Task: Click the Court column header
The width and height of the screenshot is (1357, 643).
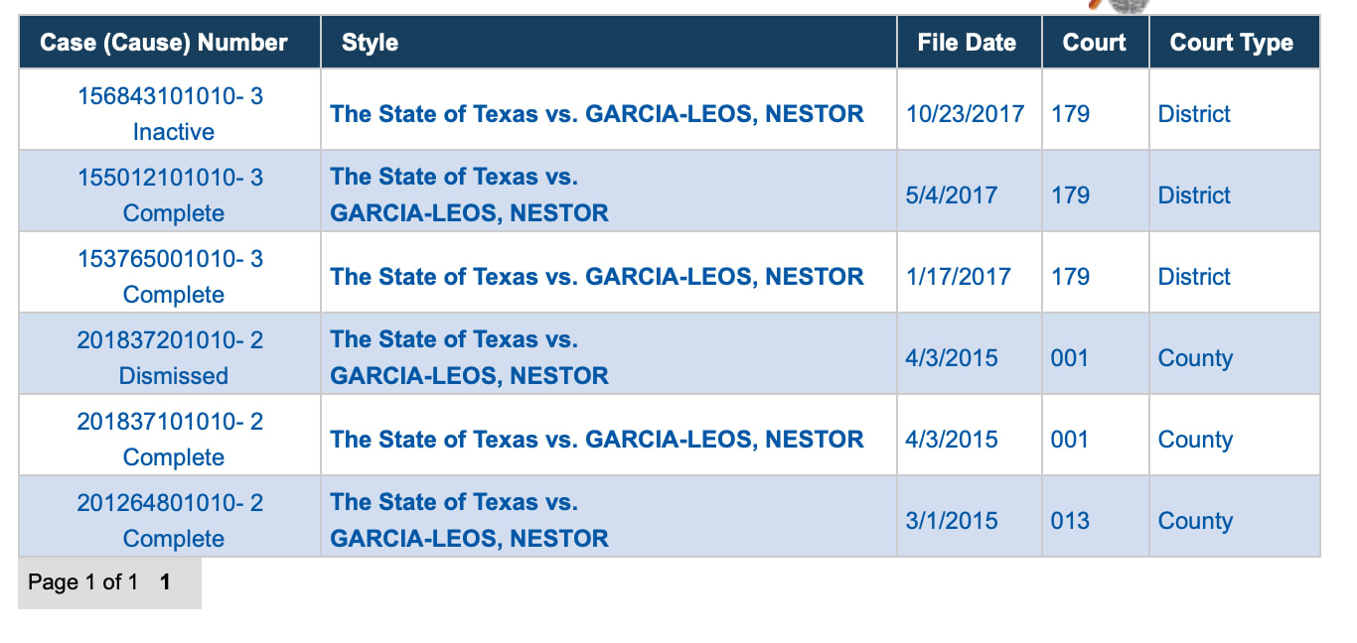Action: [x=1094, y=43]
